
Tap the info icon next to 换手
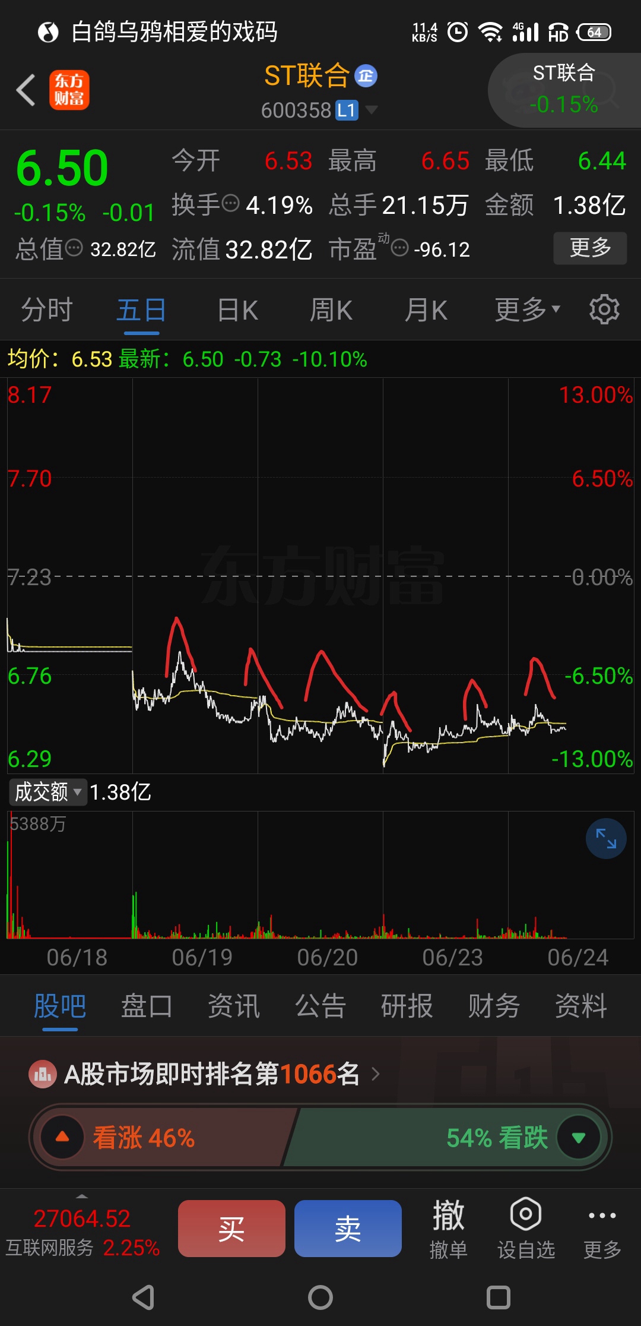click(230, 204)
